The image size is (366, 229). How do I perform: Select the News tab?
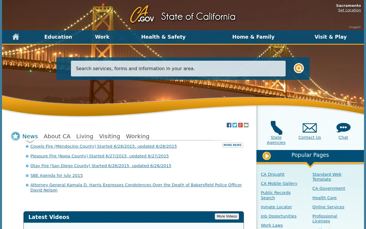[x=30, y=136]
